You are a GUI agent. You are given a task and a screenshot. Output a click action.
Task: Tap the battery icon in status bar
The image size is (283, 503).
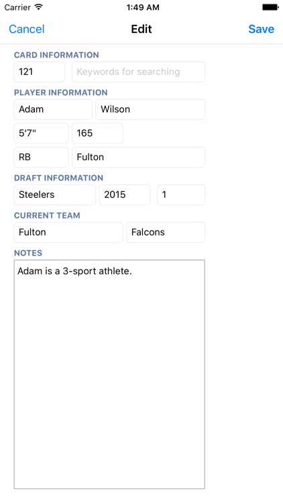pyautogui.click(x=270, y=7)
